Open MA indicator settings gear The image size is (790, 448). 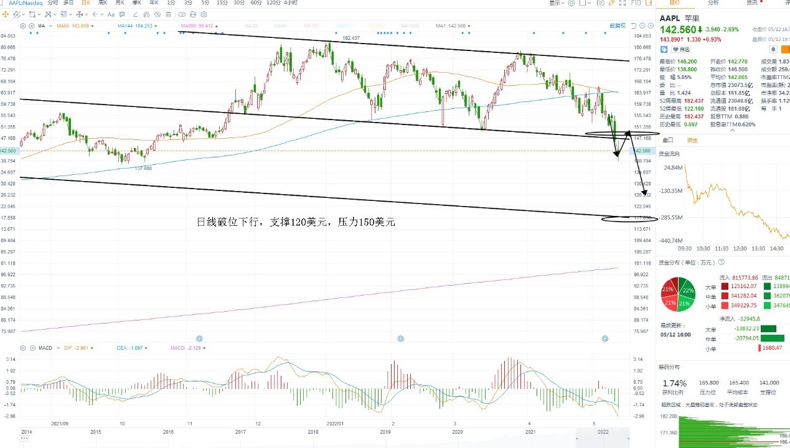pos(23,26)
